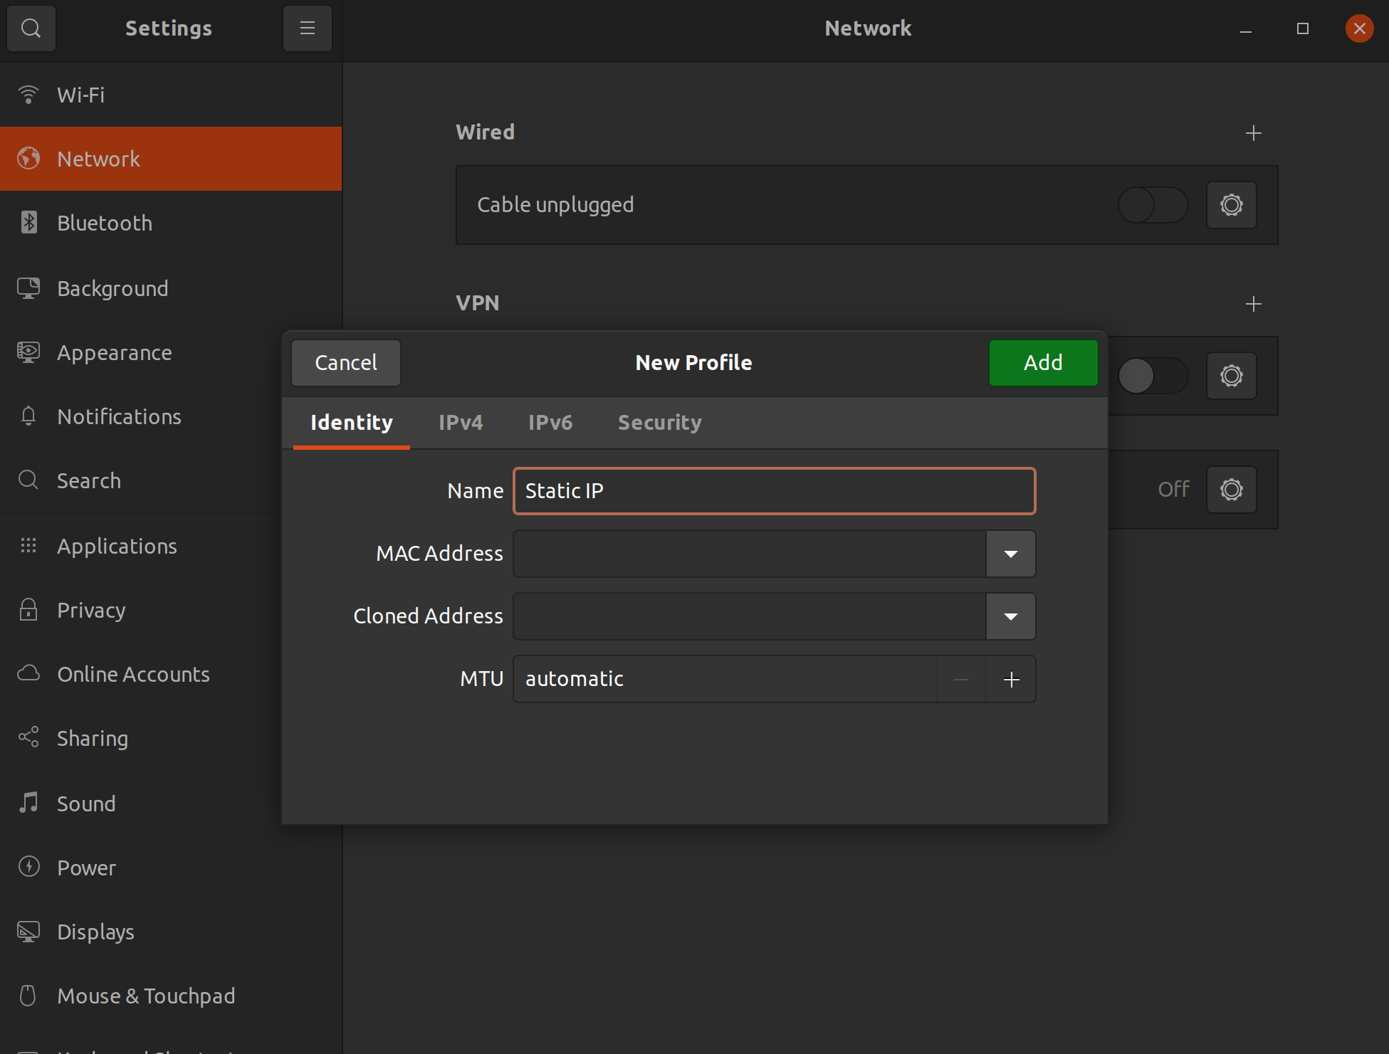Open Displays settings
The image size is (1389, 1054).
[171, 932]
